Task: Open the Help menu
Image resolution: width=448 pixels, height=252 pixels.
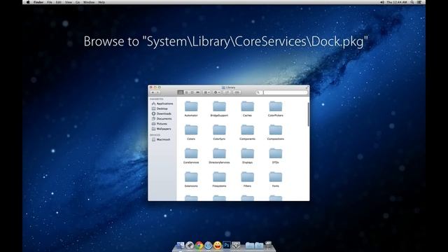Action: pyautogui.click(x=101, y=2)
